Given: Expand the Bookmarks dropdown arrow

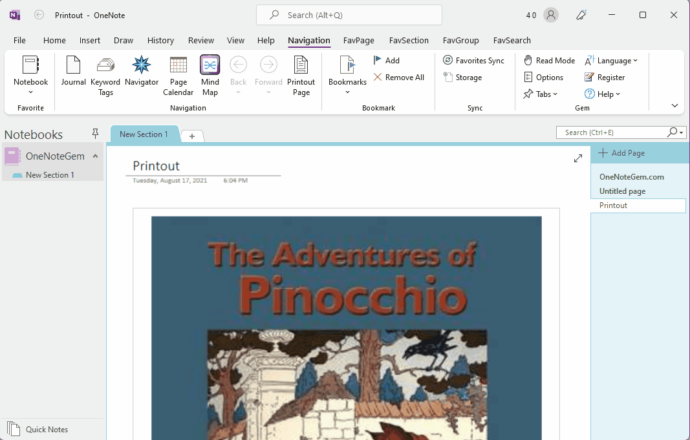Looking at the screenshot, I should tap(347, 92).
